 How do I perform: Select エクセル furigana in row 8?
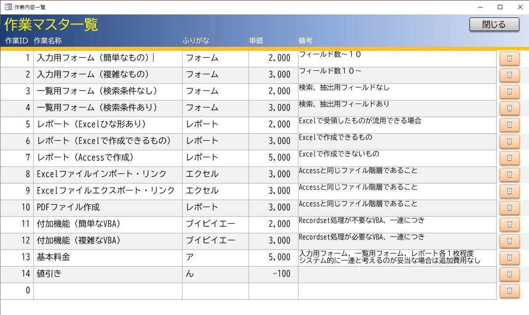pos(215,175)
